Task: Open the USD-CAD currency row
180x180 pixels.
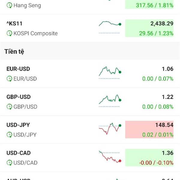Action: pos(90,158)
